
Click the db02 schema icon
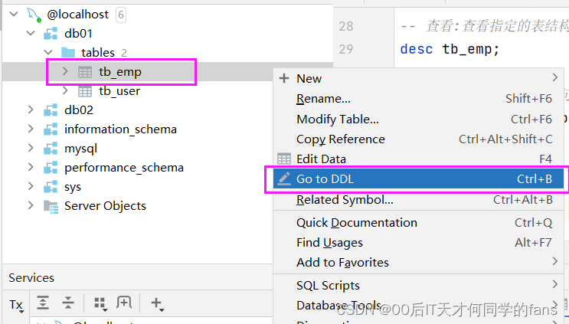[51, 110]
